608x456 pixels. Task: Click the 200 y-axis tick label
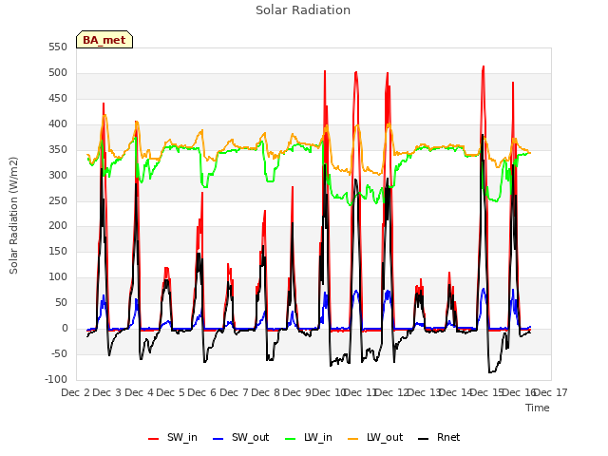(58, 226)
